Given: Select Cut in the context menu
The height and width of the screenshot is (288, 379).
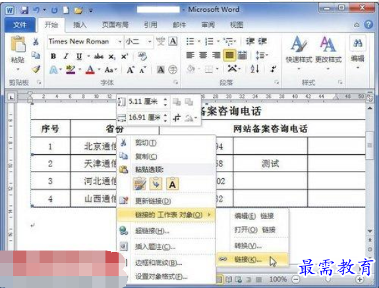Looking at the screenshot, I should click(x=166, y=143).
